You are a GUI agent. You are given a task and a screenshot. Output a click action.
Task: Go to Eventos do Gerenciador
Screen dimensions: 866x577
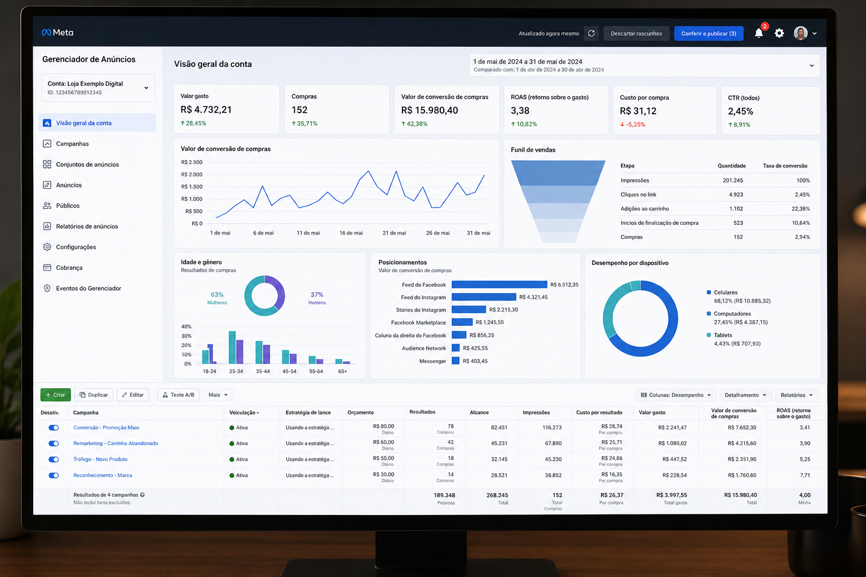click(89, 288)
